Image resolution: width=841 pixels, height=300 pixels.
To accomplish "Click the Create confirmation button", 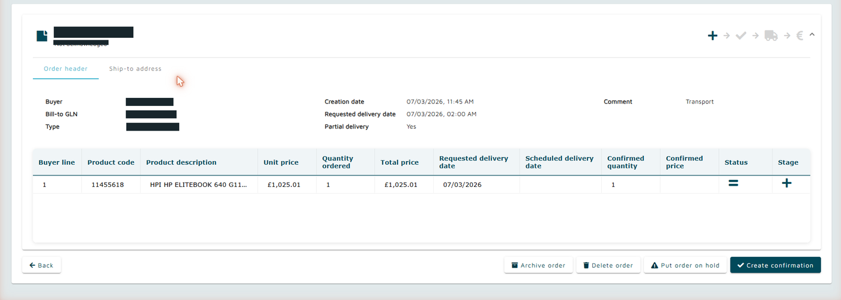I will (776, 265).
